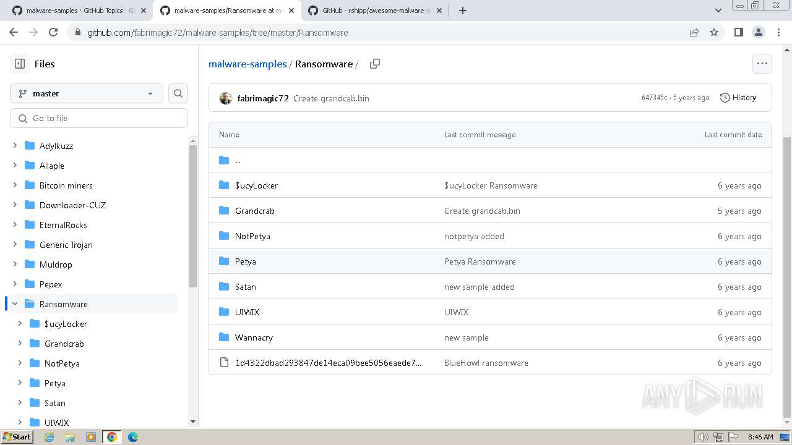Go to parent directory '..' row

490,160
